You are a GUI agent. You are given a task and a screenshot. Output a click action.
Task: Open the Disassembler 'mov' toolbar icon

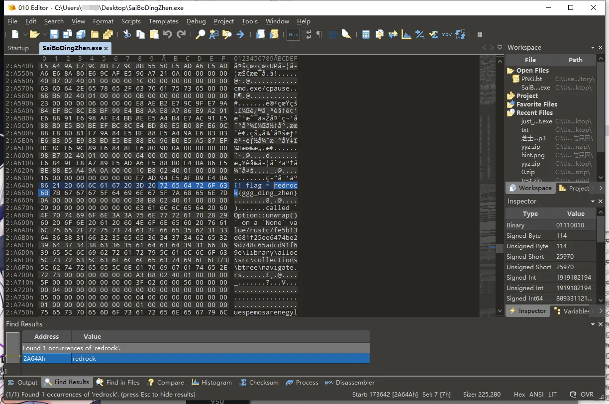(446, 34)
